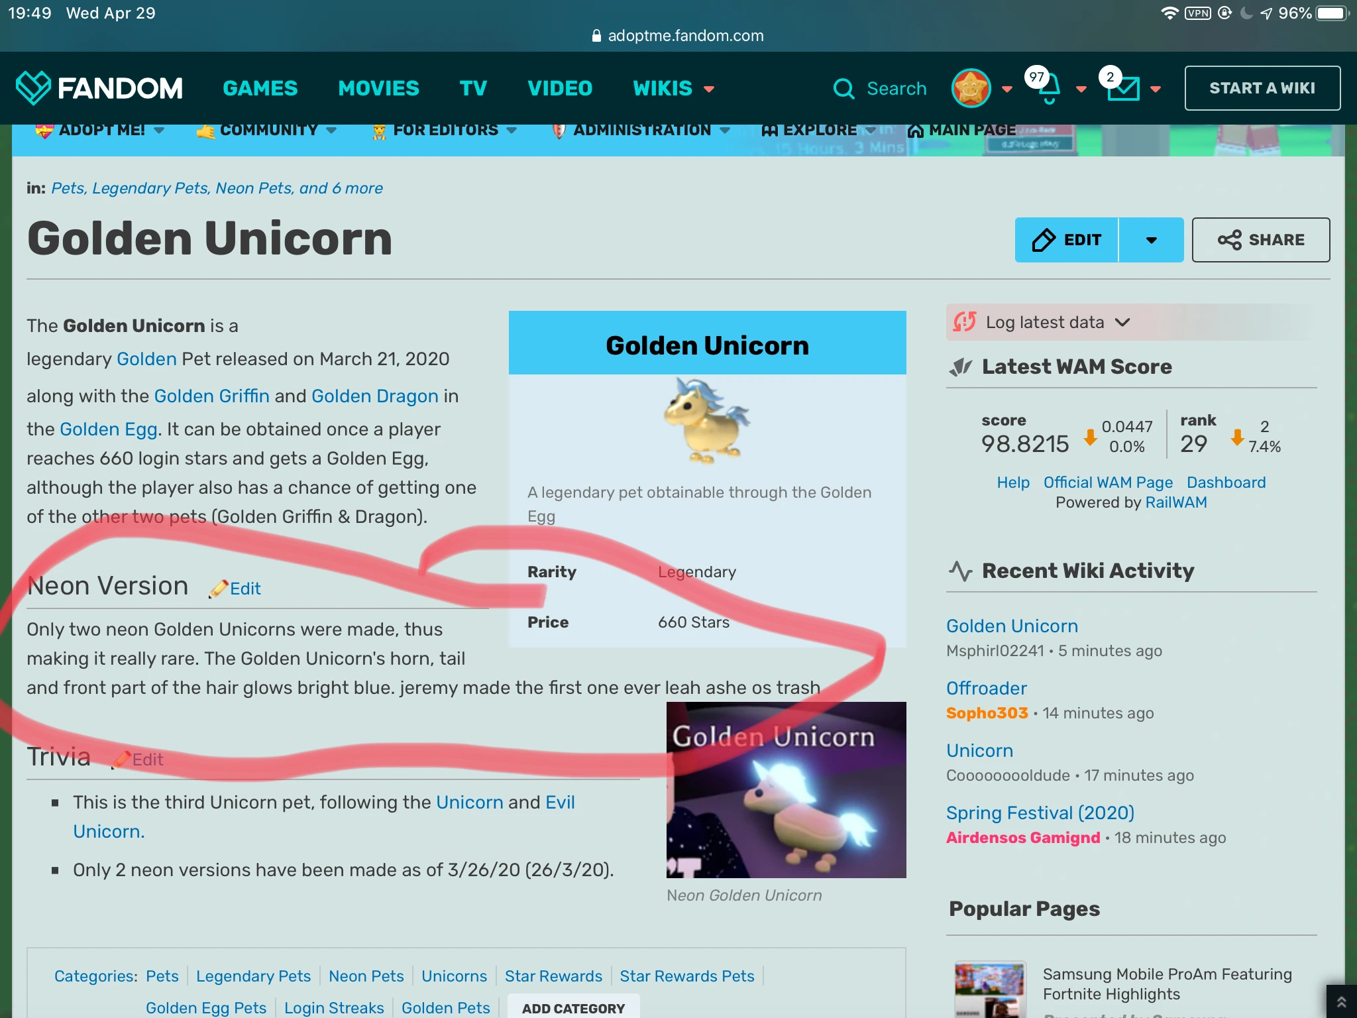Expand the Edit dropdown arrow
This screenshot has height=1018, width=1357.
1151,240
